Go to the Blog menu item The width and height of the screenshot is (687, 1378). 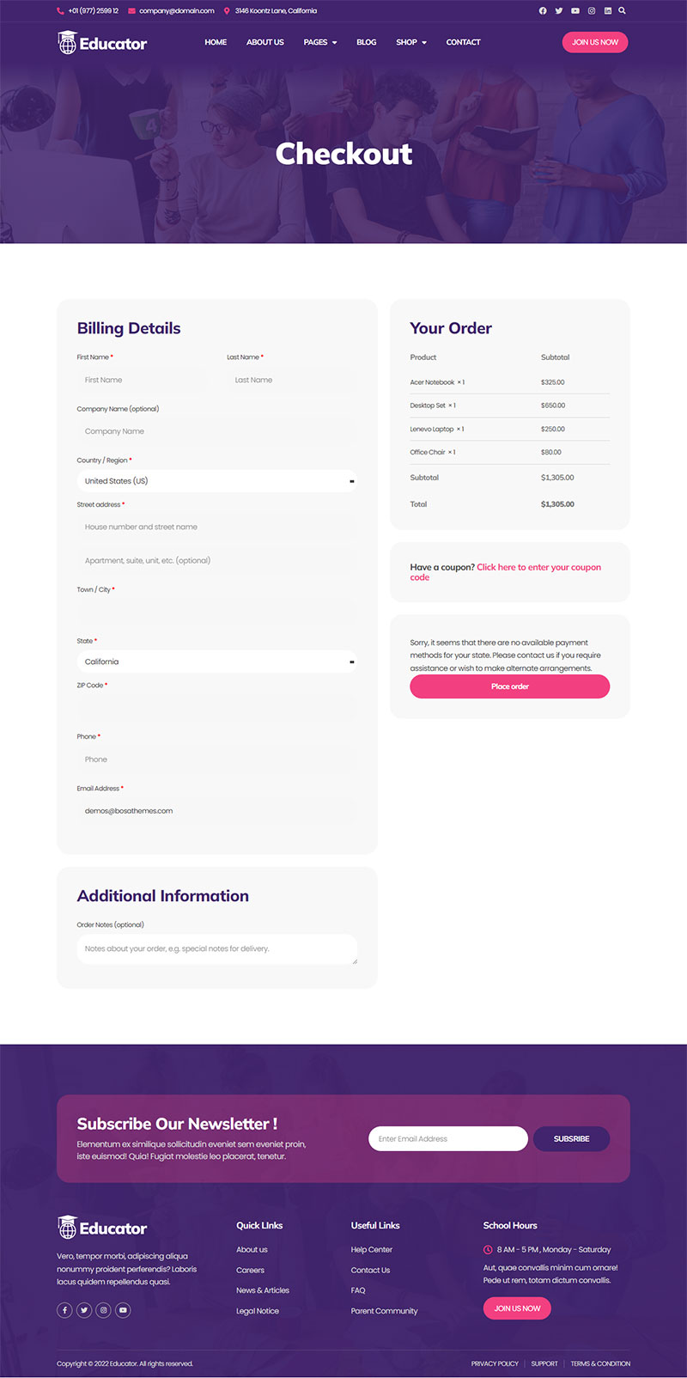click(x=367, y=42)
